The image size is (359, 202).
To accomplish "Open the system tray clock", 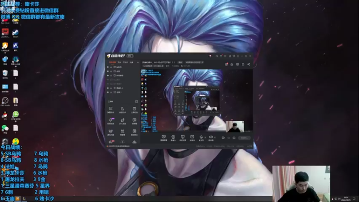I will pyautogui.click(x=346, y=198).
